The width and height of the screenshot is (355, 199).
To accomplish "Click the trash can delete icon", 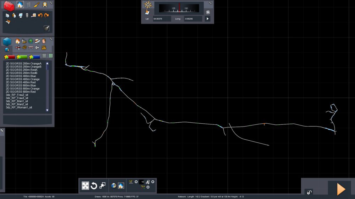I will click(x=27, y=15).
